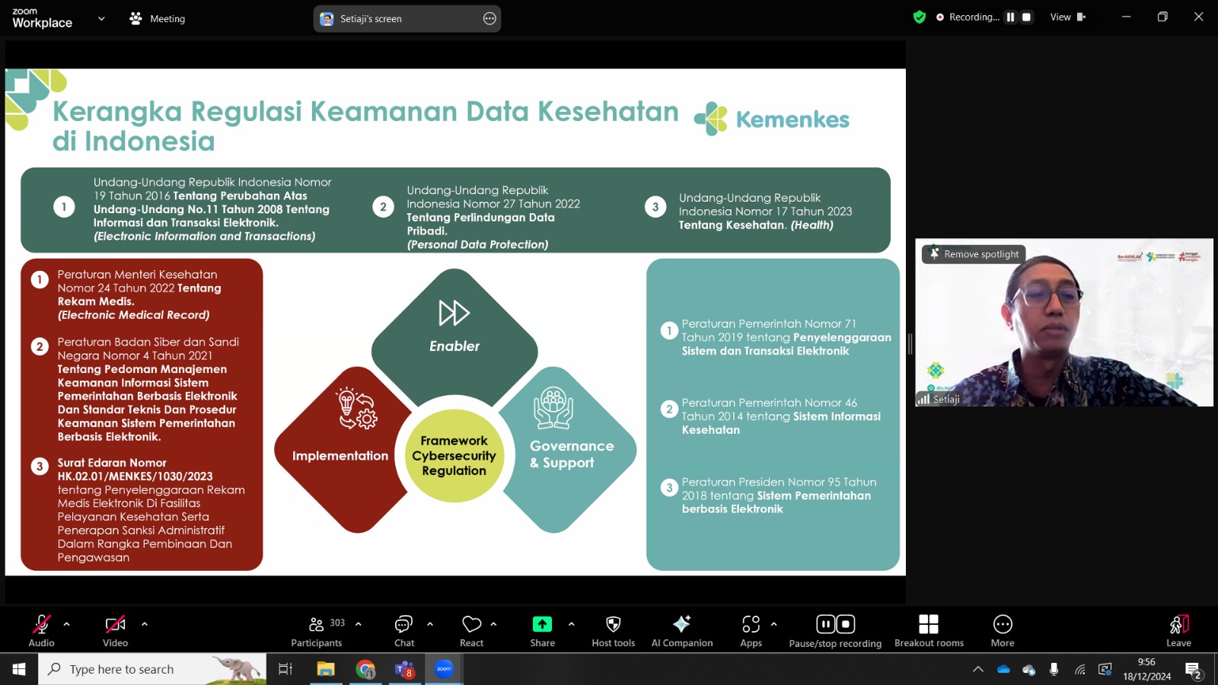The width and height of the screenshot is (1218, 685).
Task: Click the green Share screen button
Action: pyautogui.click(x=542, y=624)
